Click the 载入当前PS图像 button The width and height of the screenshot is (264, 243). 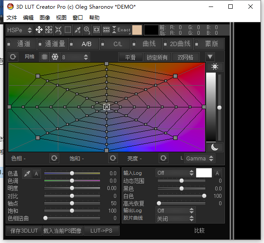click(x=63, y=230)
